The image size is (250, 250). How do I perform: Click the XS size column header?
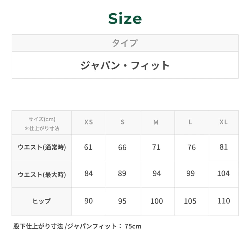88,122
